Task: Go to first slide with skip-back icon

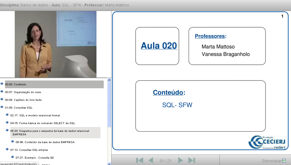Action: pos(140,160)
